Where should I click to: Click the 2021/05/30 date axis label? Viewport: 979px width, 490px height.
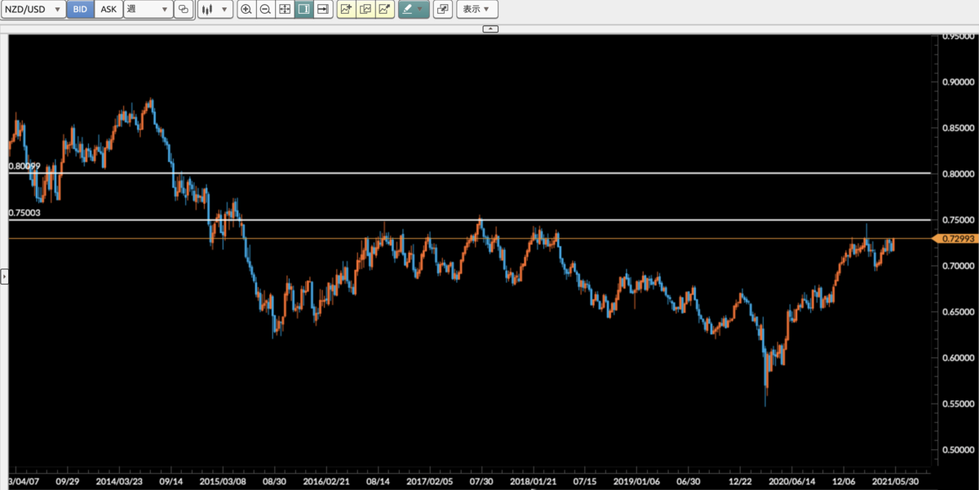click(x=895, y=482)
